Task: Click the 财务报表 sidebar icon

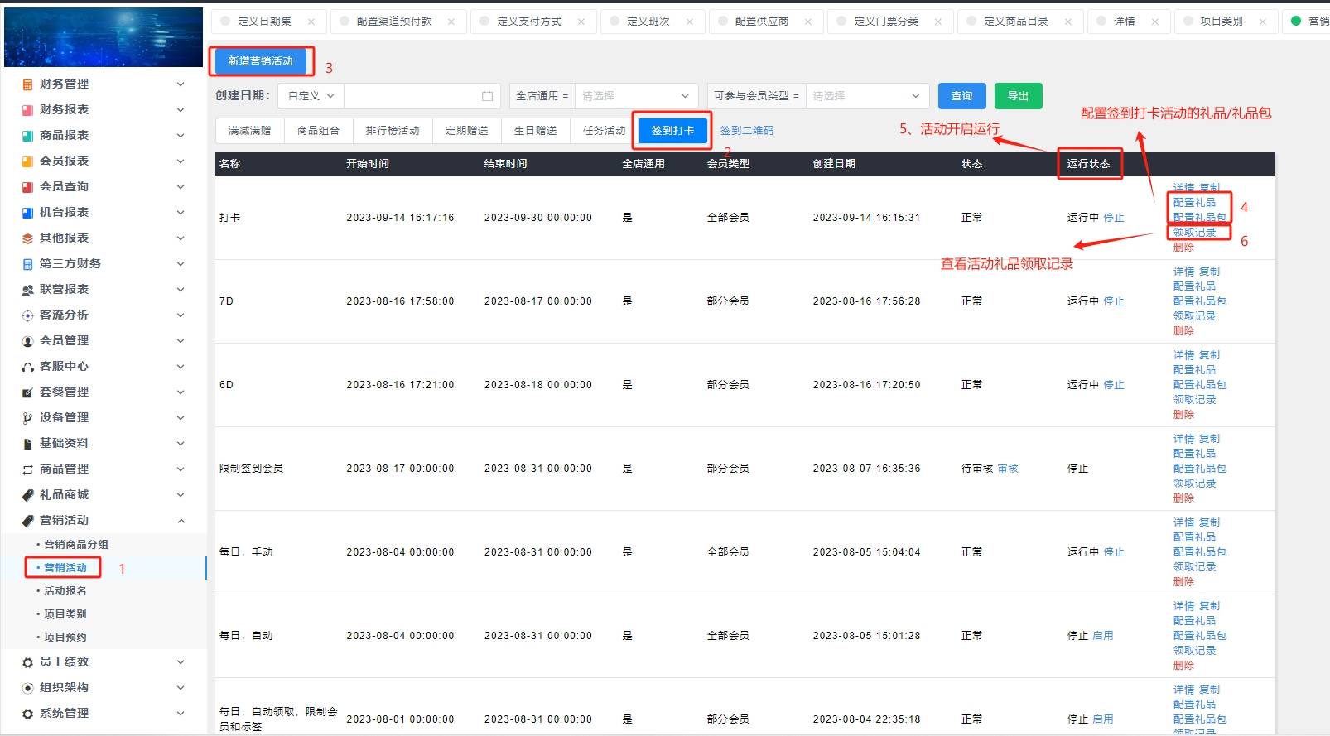Action: click(27, 110)
